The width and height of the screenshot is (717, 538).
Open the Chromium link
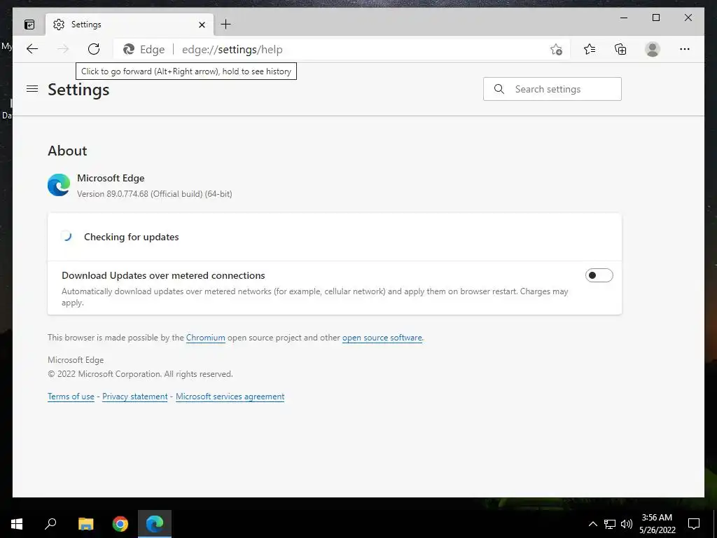(205, 338)
